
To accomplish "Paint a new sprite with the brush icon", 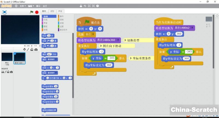I will point(28,50).
